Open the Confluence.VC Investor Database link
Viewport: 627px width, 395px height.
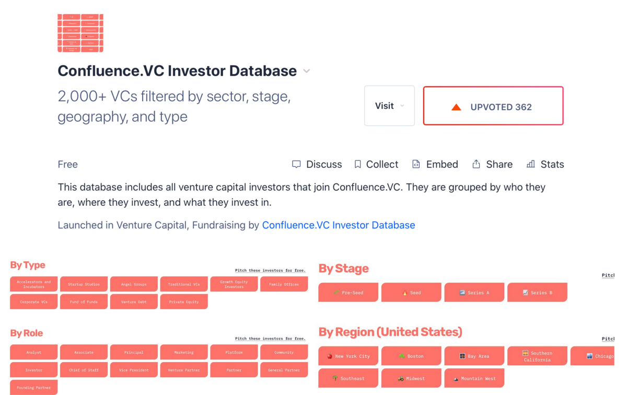338,225
